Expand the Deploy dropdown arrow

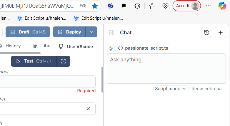click(x=91, y=32)
